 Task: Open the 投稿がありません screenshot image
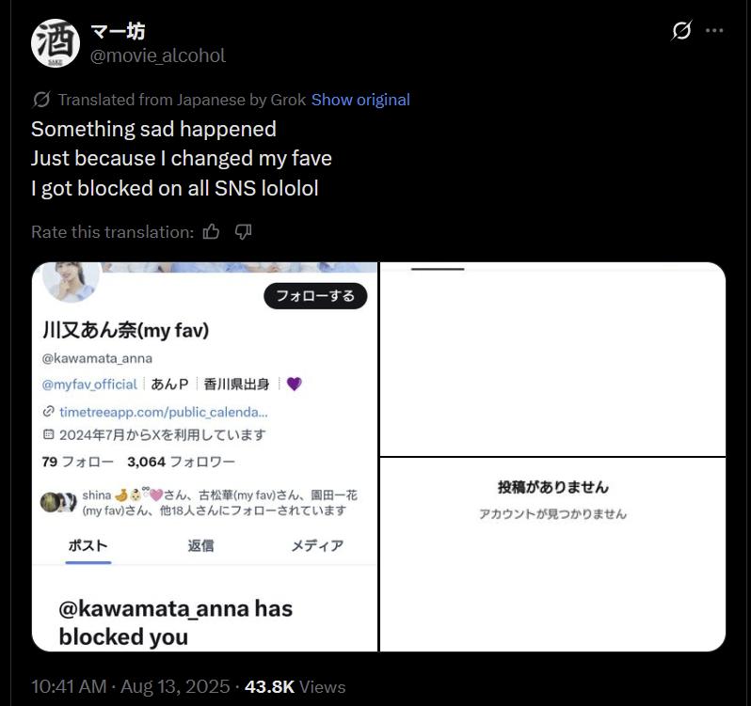pyautogui.click(x=552, y=555)
